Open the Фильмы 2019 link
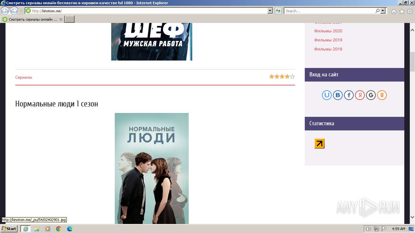This screenshot has width=415, height=233. (x=328, y=40)
